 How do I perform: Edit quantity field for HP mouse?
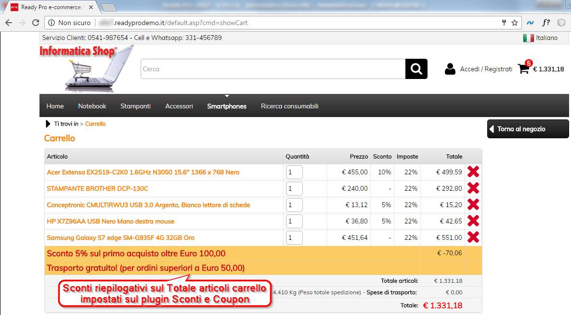[x=294, y=222]
